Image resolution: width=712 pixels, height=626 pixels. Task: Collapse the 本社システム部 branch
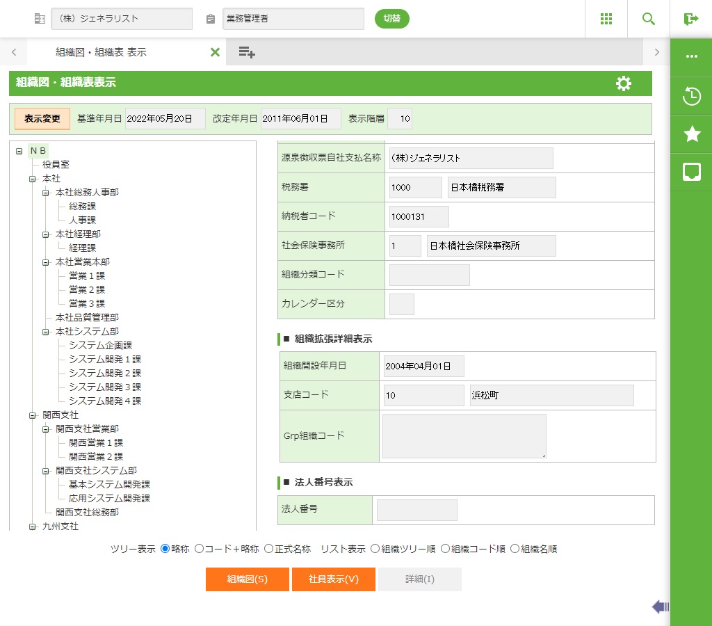pos(46,332)
